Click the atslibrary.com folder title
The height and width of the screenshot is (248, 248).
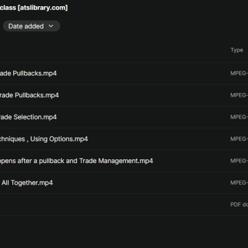tap(33, 8)
